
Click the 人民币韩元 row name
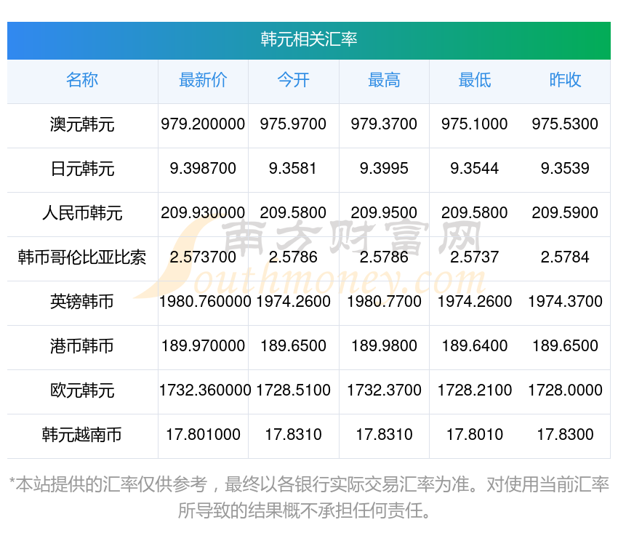[x=82, y=213]
